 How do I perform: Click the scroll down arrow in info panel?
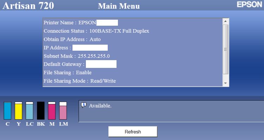(x=226, y=83)
